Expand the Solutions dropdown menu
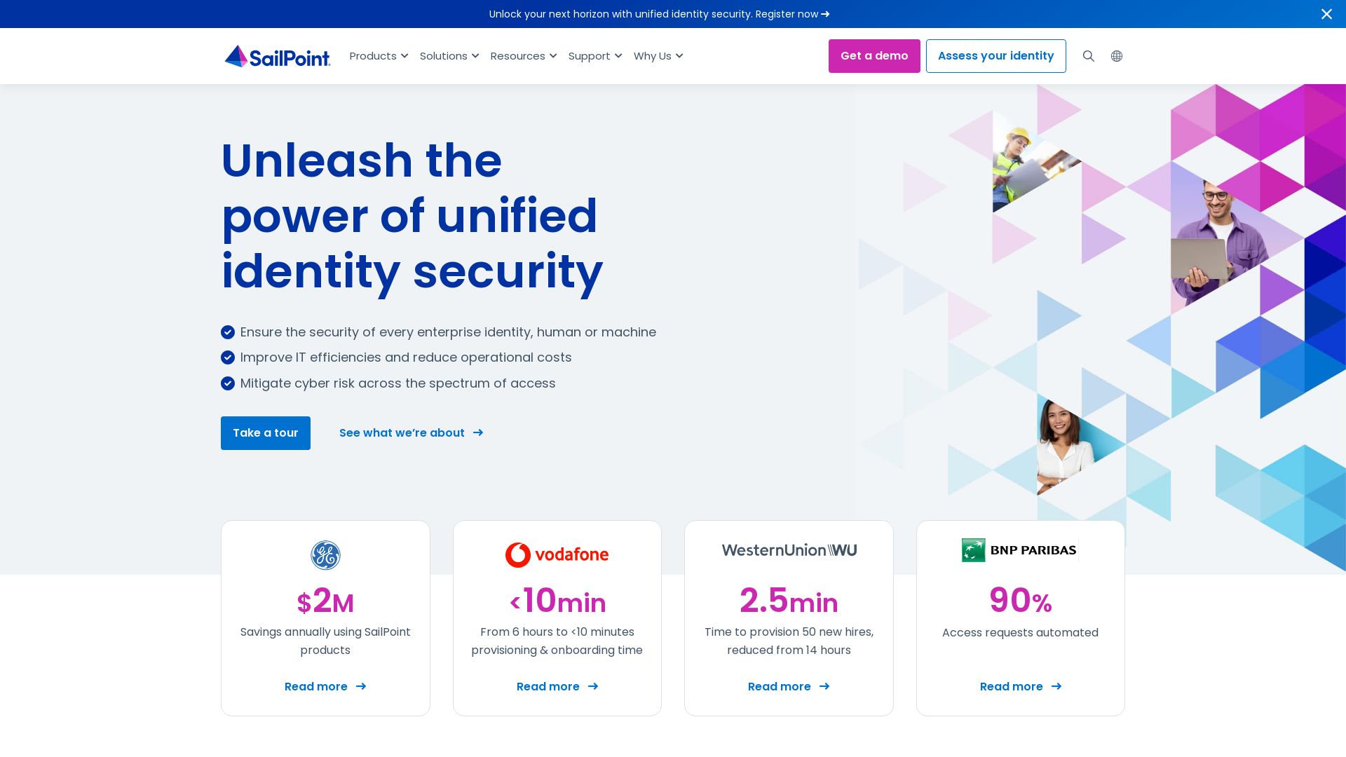The width and height of the screenshot is (1346, 757). coord(449,56)
